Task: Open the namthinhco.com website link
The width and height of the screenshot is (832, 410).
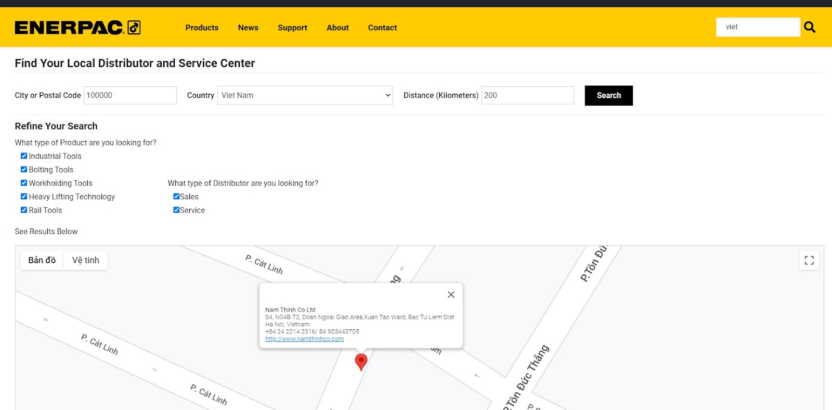Action: [304, 339]
